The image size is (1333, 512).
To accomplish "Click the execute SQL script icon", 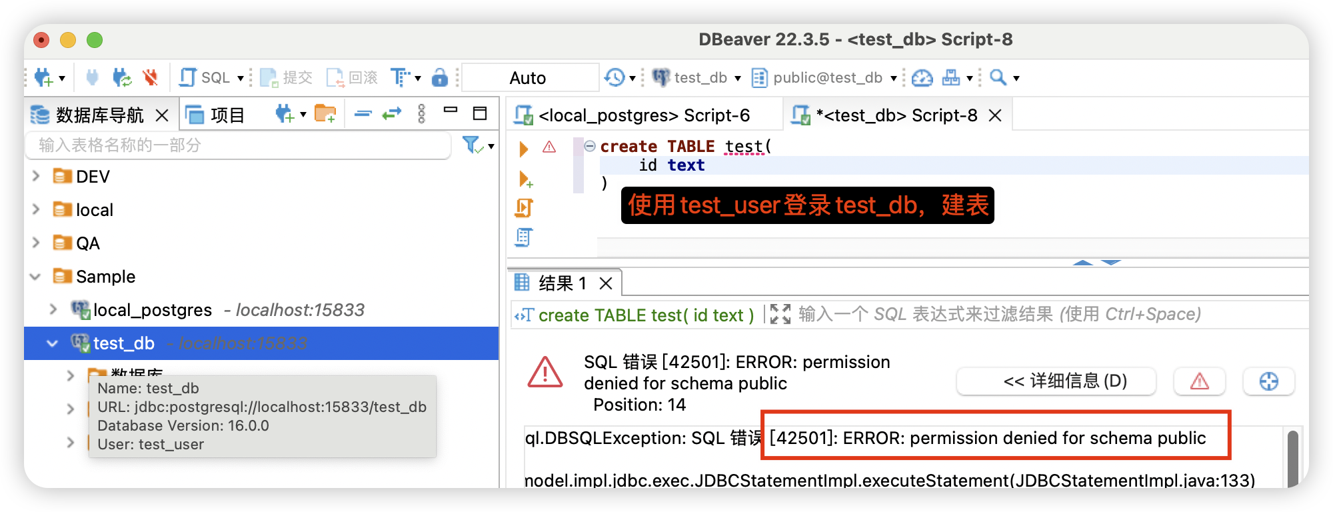I will [x=524, y=208].
